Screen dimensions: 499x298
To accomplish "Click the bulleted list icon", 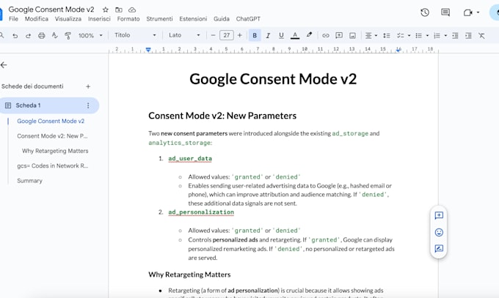I will (x=418, y=36).
